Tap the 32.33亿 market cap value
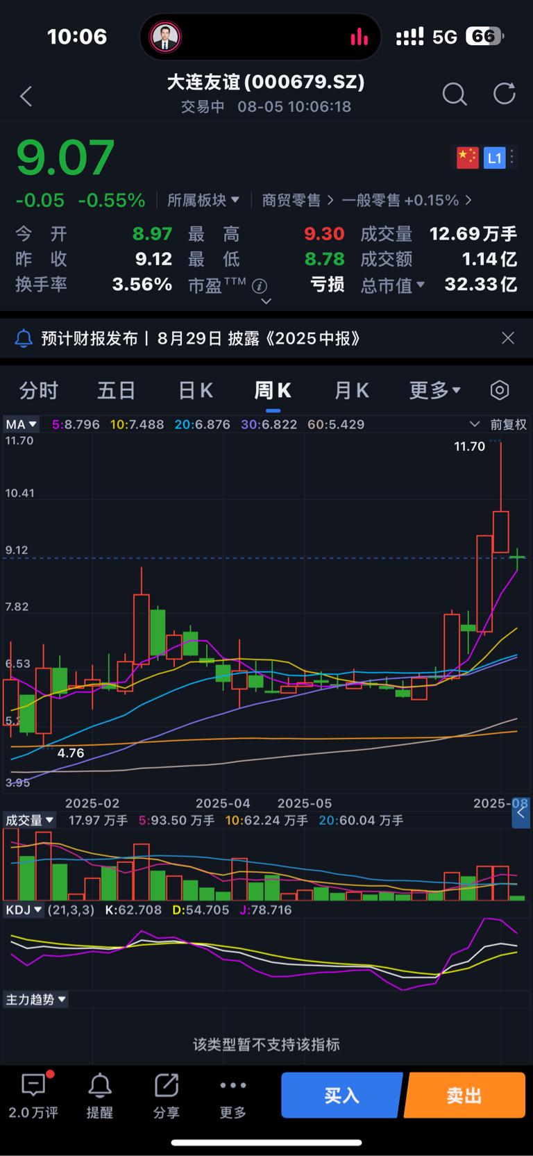 (481, 284)
